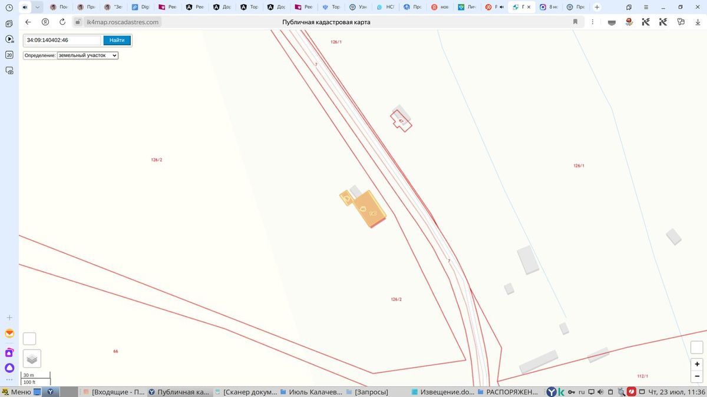Open the Извещение.do document in taskbar
The width and height of the screenshot is (707, 397).
tap(443, 392)
